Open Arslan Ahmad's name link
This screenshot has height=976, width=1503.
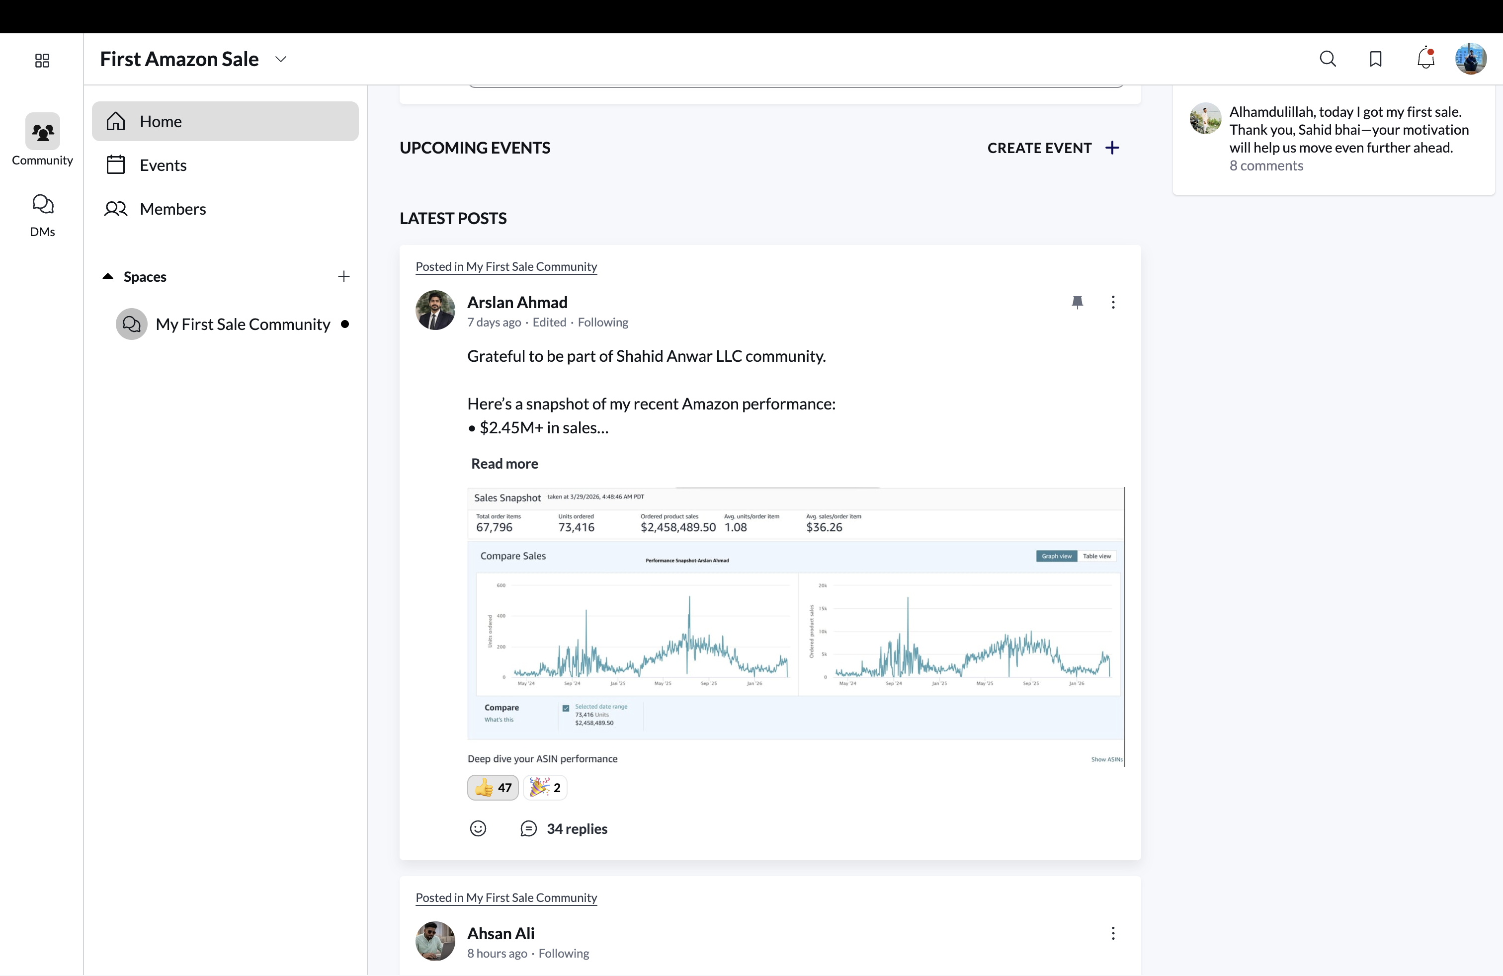tap(517, 303)
